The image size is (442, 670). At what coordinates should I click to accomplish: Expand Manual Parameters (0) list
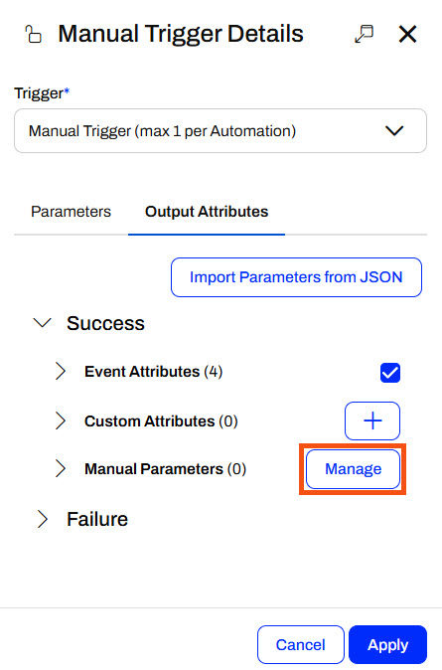coord(61,469)
